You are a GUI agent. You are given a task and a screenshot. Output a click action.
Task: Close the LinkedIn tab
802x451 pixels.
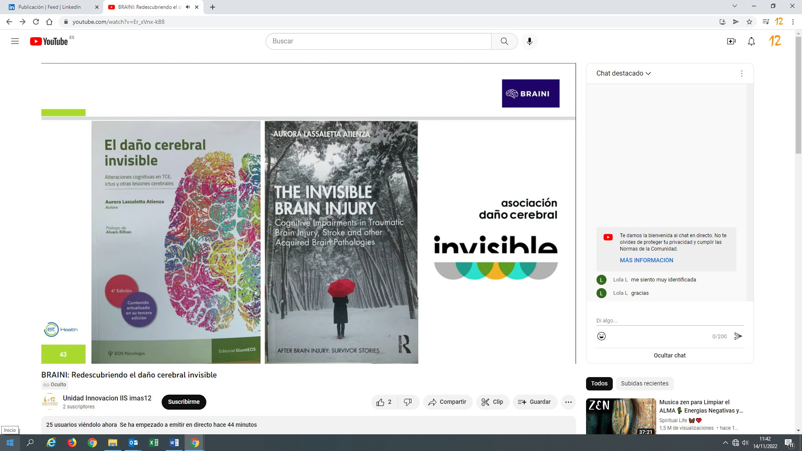[97, 7]
